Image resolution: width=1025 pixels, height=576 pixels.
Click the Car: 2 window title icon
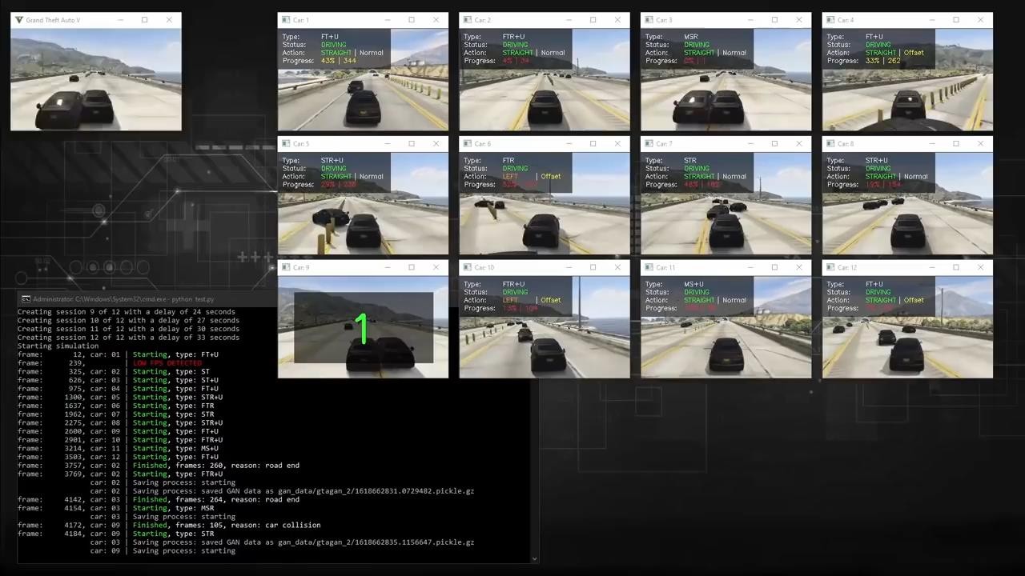[x=468, y=20]
